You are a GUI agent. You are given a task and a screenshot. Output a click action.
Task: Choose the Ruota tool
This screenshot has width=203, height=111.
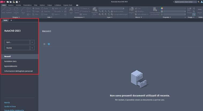(x=45, y=8)
